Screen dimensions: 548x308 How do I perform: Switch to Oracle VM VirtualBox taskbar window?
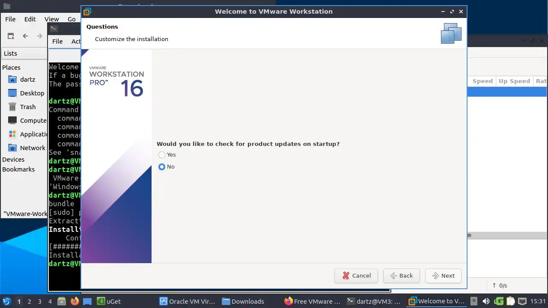[188, 301]
